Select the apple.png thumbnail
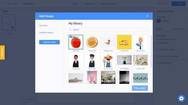The image size is (188, 105). 76,42
